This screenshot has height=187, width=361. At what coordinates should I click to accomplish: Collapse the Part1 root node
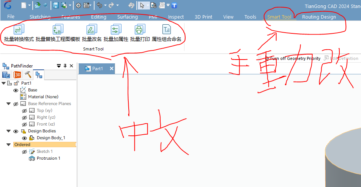[4, 83]
